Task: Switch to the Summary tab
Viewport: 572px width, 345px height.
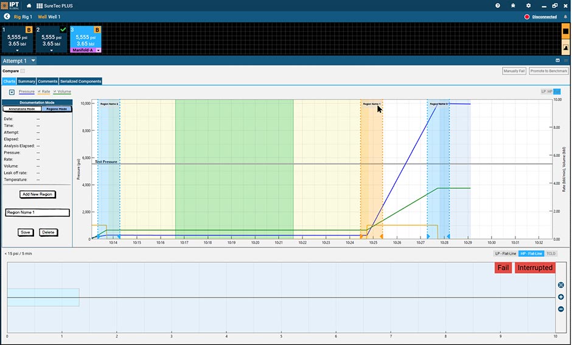Action: tap(26, 82)
